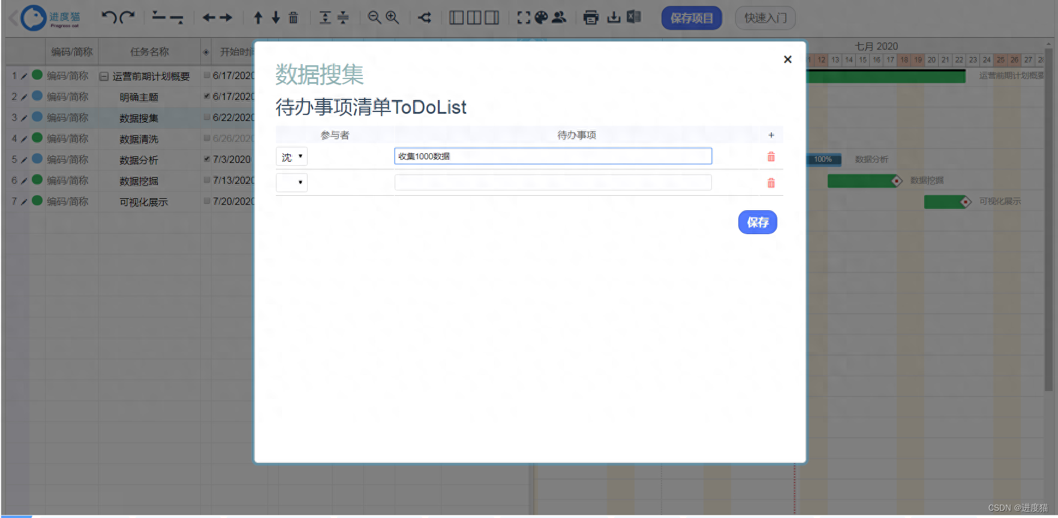Open the resources people icon

click(x=559, y=17)
